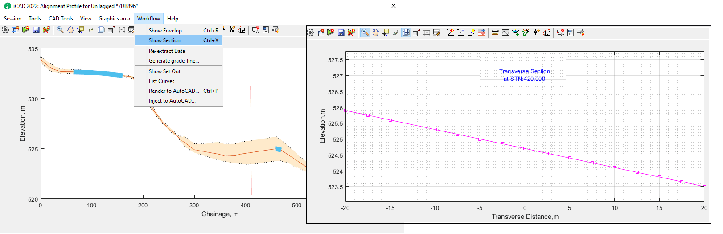
Task: Open the CAD Tools menu
Action: point(61,19)
